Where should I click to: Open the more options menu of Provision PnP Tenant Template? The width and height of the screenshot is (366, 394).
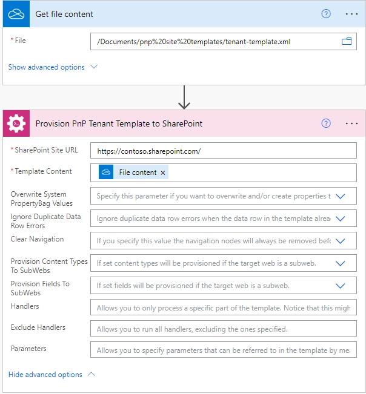[351, 123]
